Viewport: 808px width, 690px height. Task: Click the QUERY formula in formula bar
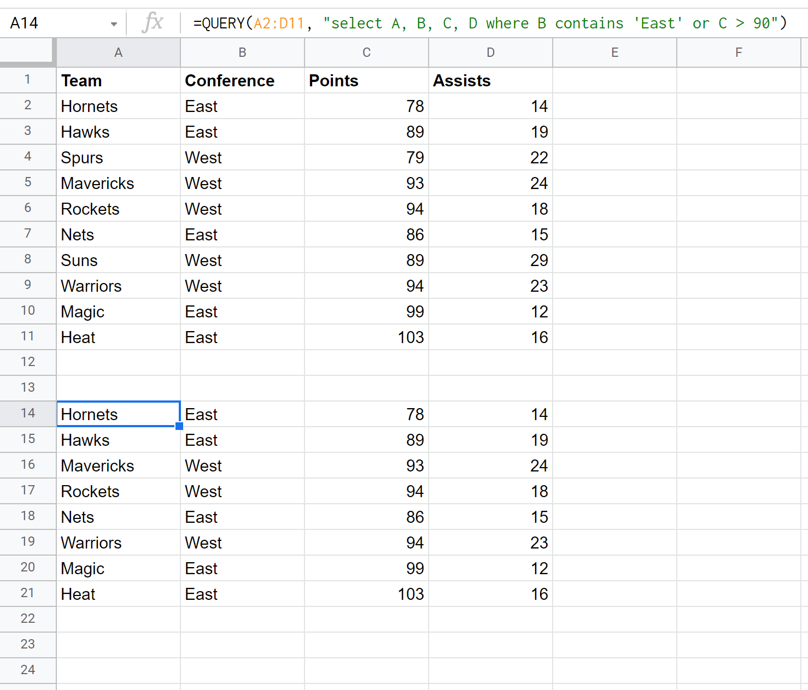[489, 23]
